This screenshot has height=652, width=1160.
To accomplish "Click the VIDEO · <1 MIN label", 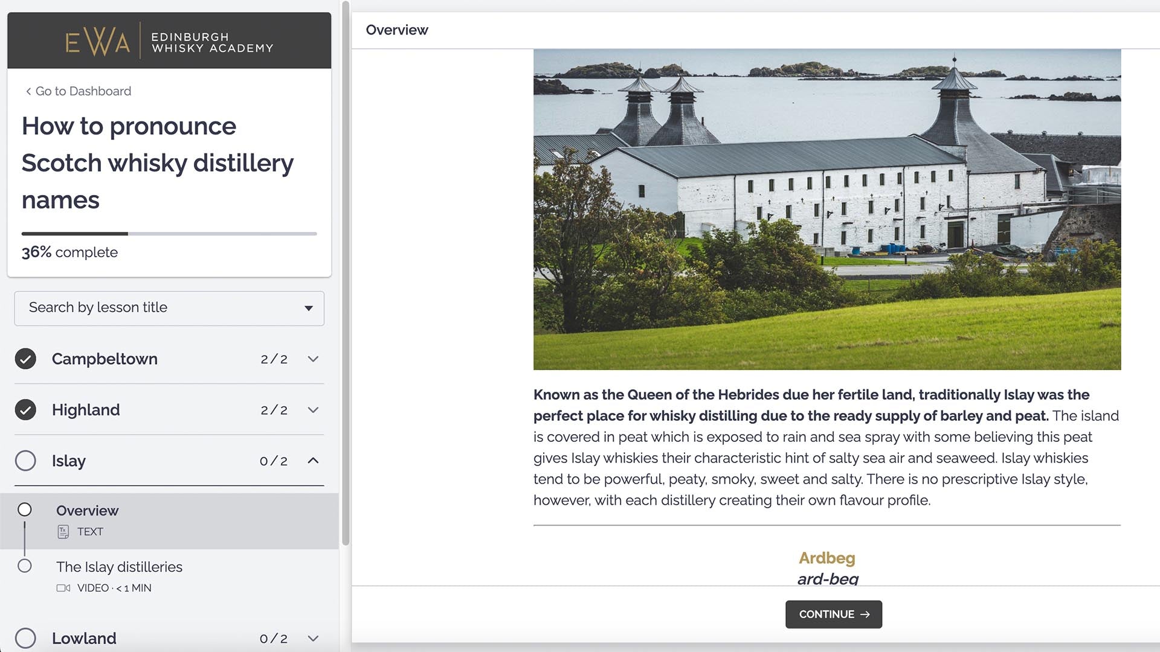I will (114, 588).
